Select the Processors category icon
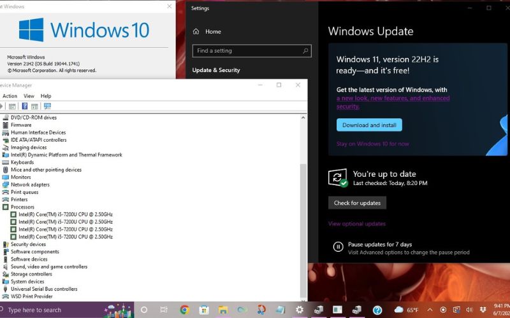The width and height of the screenshot is (510, 318). tap(5, 207)
